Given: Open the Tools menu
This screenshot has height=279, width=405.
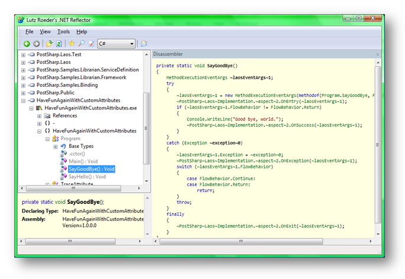Looking at the screenshot, I should (x=63, y=31).
